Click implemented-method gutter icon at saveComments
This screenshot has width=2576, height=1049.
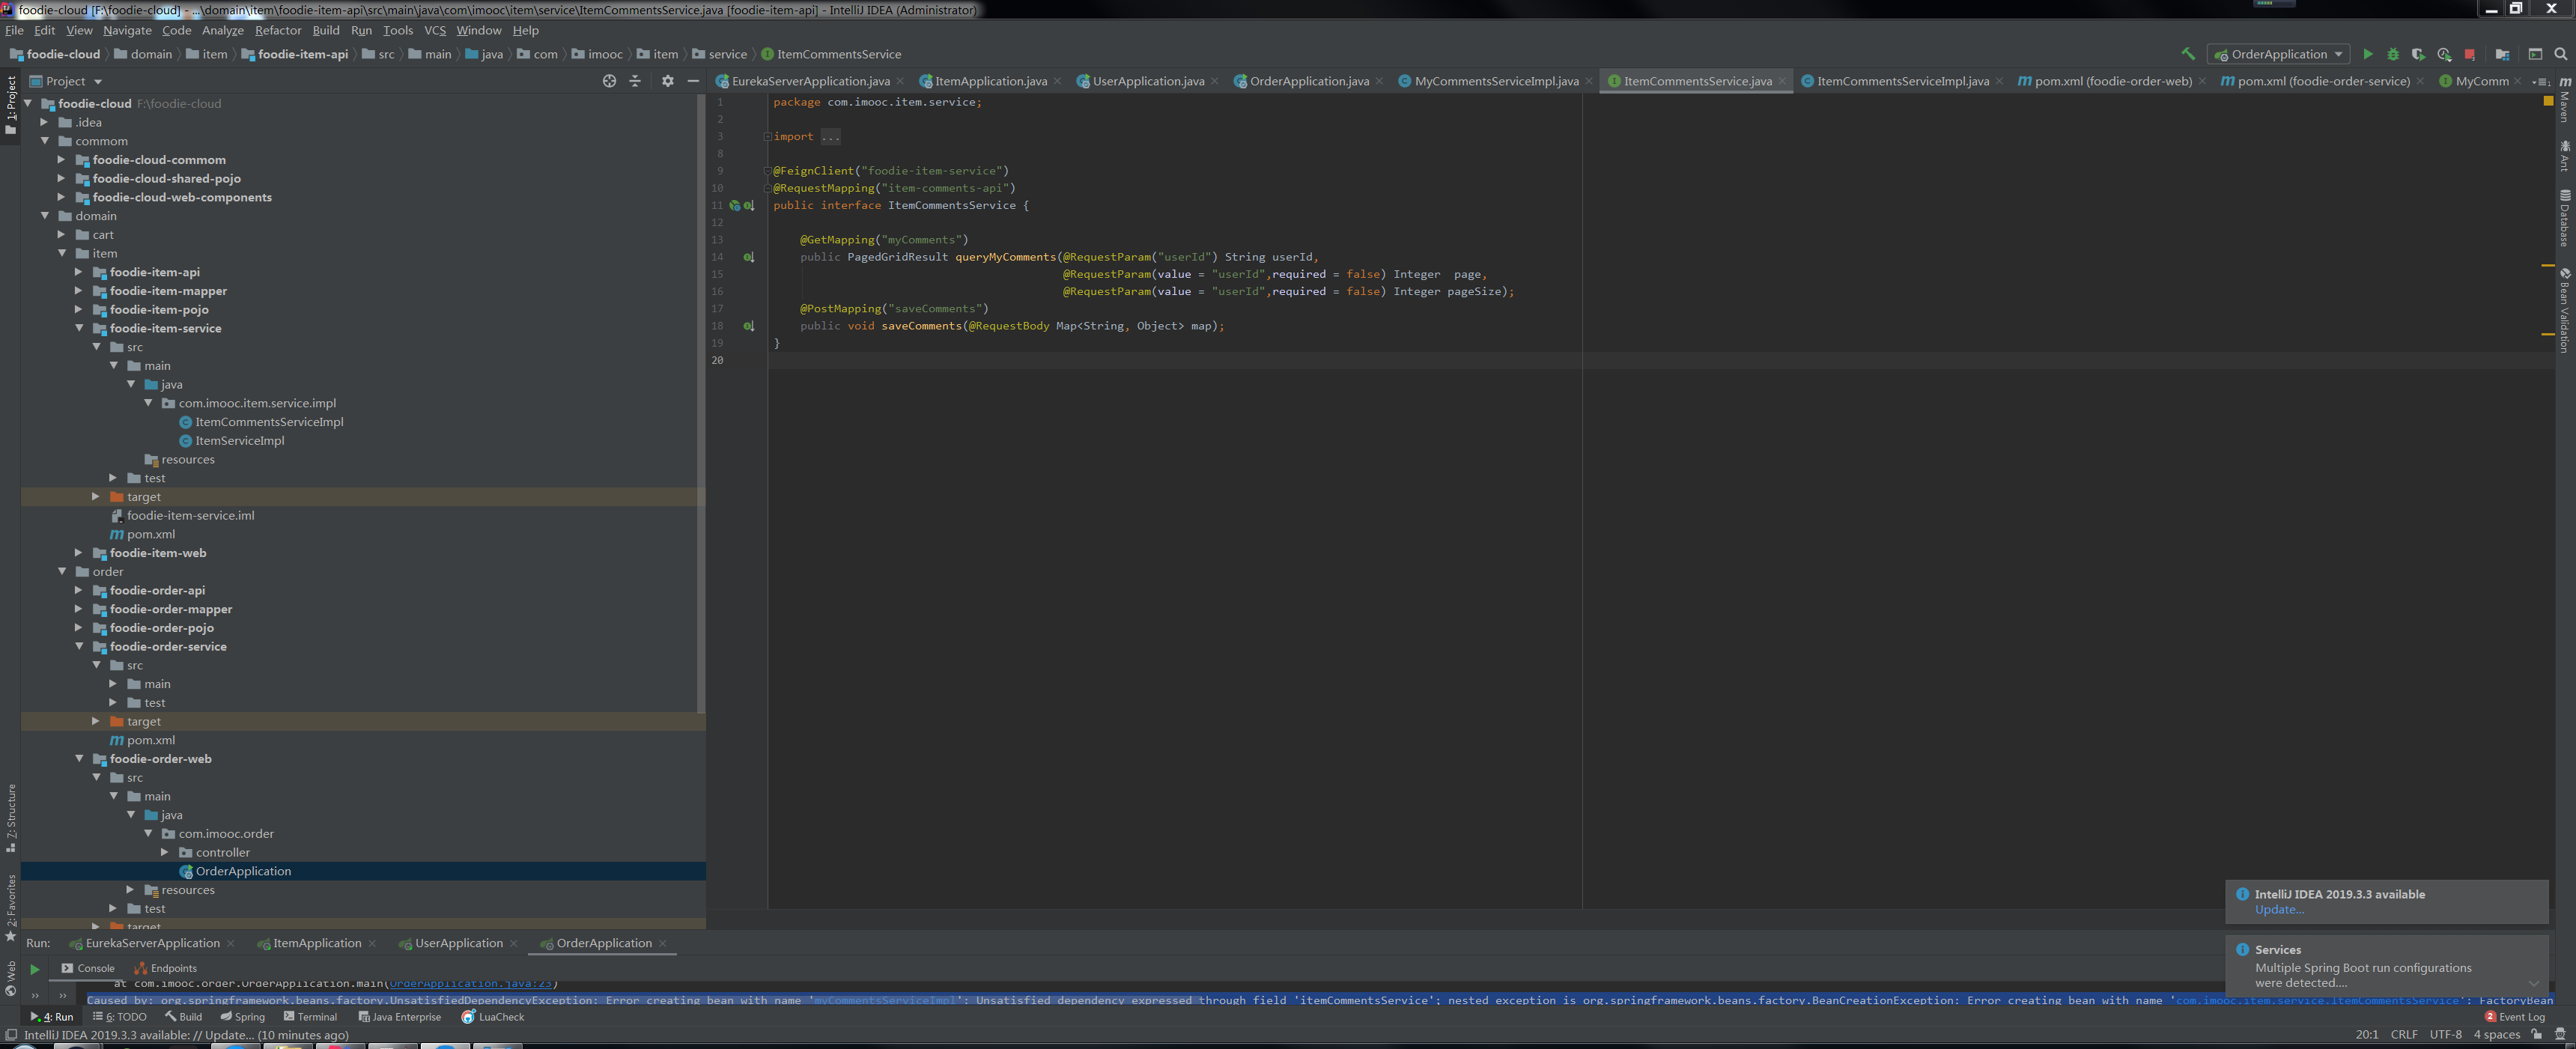point(748,326)
